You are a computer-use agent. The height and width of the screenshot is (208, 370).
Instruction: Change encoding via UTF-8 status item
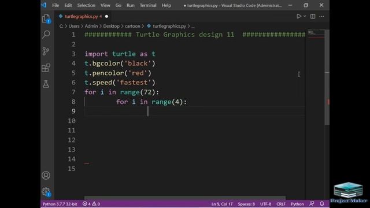[265, 204]
